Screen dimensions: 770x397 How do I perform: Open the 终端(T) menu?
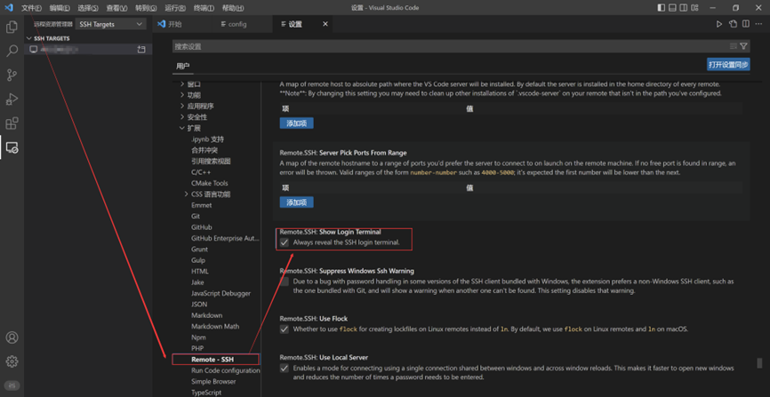point(204,8)
